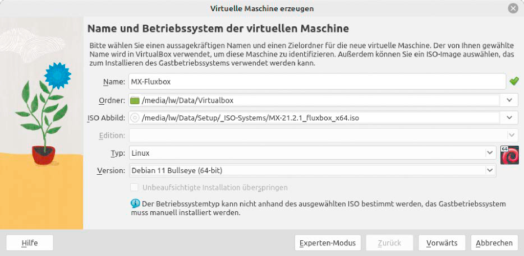Click the blue info icon beside the ISO notice

(x=135, y=203)
